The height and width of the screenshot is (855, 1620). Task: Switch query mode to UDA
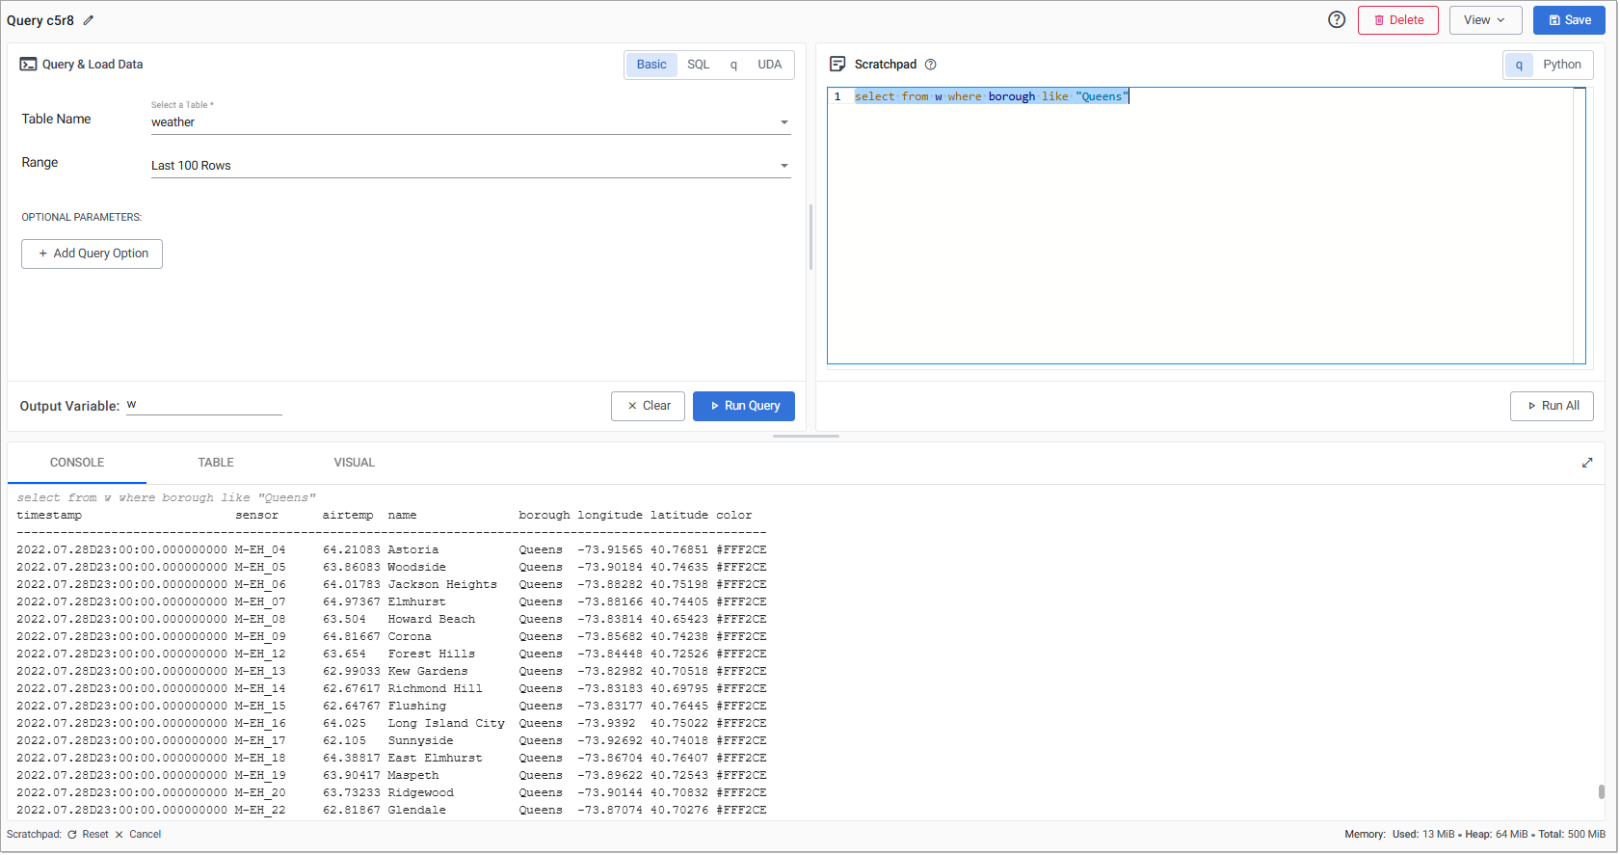[769, 65]
